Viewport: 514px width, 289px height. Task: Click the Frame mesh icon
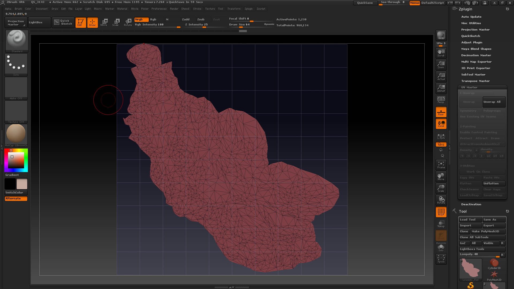click(x=441, y=165)
